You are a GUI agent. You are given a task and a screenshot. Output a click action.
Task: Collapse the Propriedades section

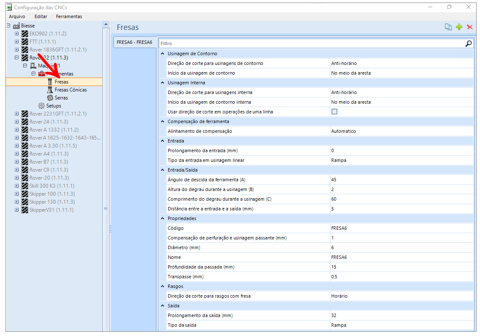coord(163,218)
